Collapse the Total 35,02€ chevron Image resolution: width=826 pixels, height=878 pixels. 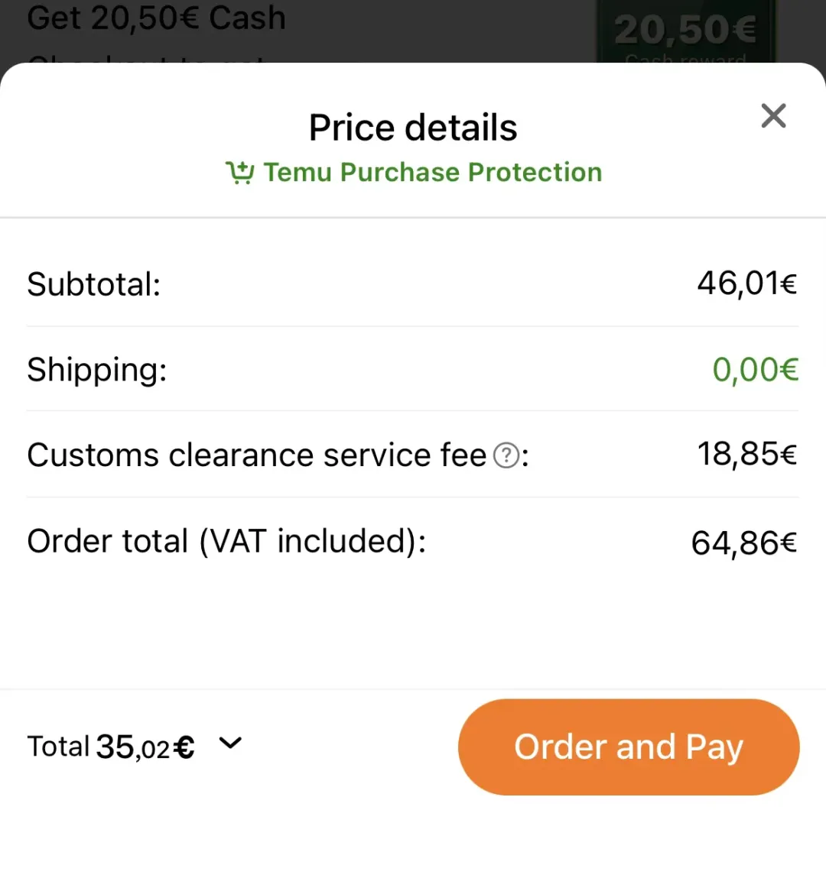[230, 744]
